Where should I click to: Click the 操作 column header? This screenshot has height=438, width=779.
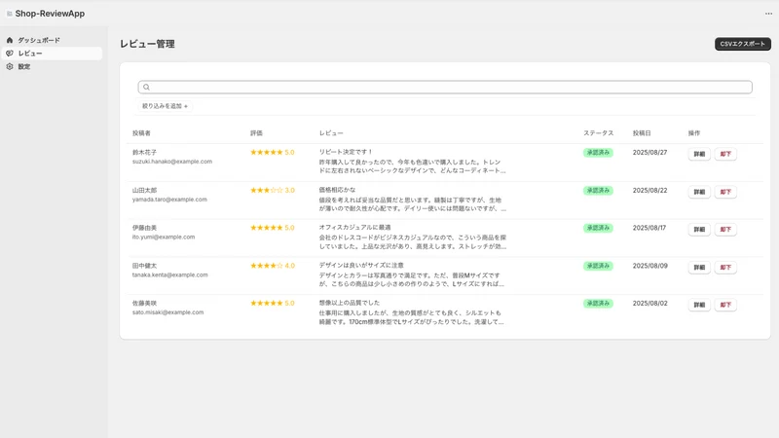click(694, 133)
